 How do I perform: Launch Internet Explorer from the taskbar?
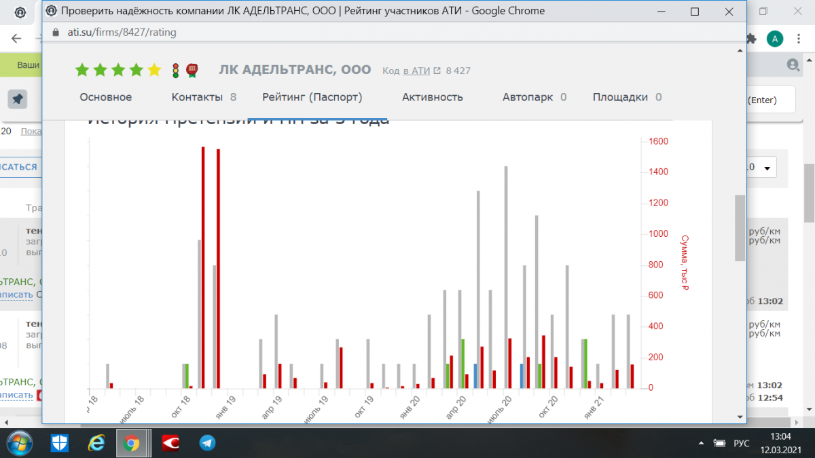(x=96, y=443)
